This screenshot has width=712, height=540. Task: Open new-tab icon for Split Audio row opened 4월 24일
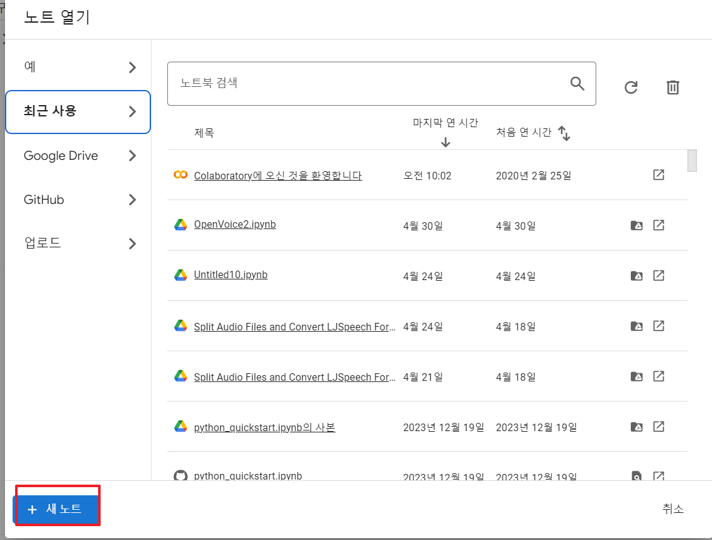659,327
